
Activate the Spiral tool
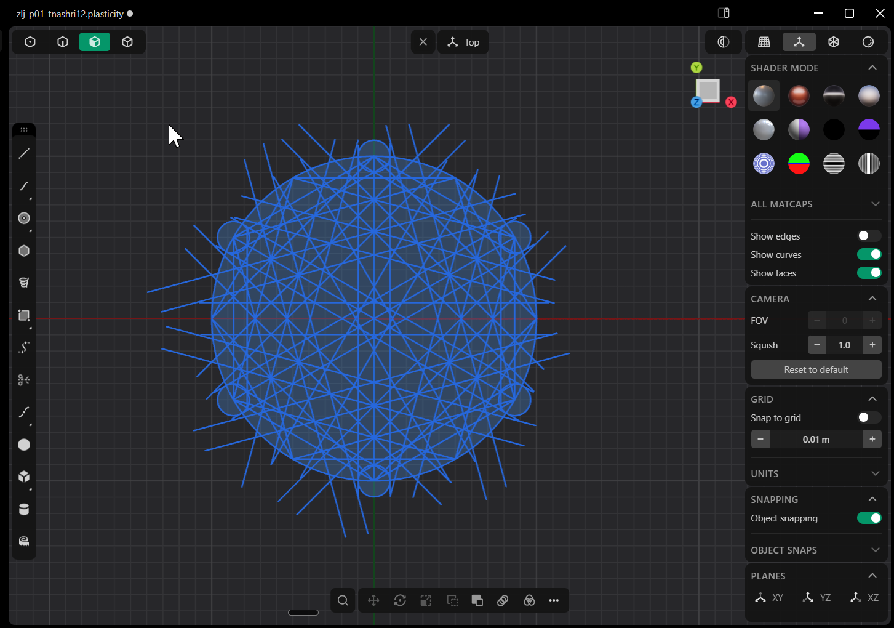click(24, 283)
